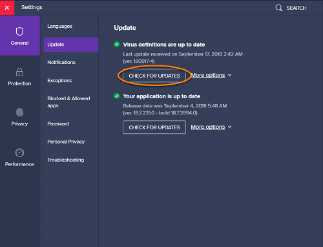Open More options for application update

click(208, 127)
